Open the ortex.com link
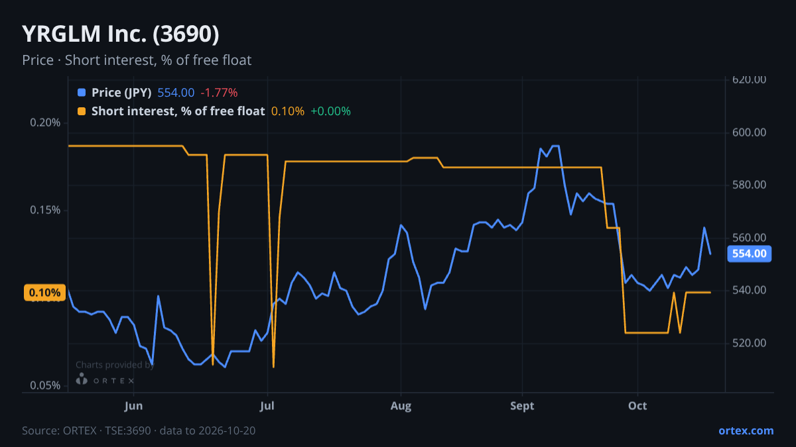Screen dimensions: 796x447 pyautogui.click(x=746, y=430)
